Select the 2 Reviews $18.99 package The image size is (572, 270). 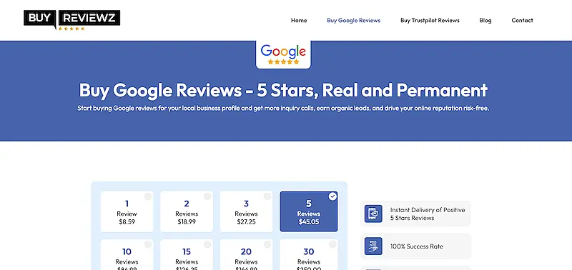187,211
